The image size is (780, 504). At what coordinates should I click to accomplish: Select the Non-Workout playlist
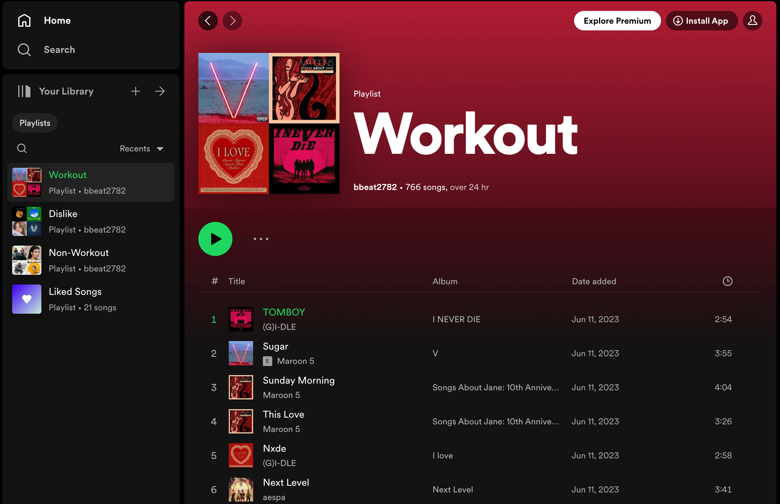click(78, 253)
